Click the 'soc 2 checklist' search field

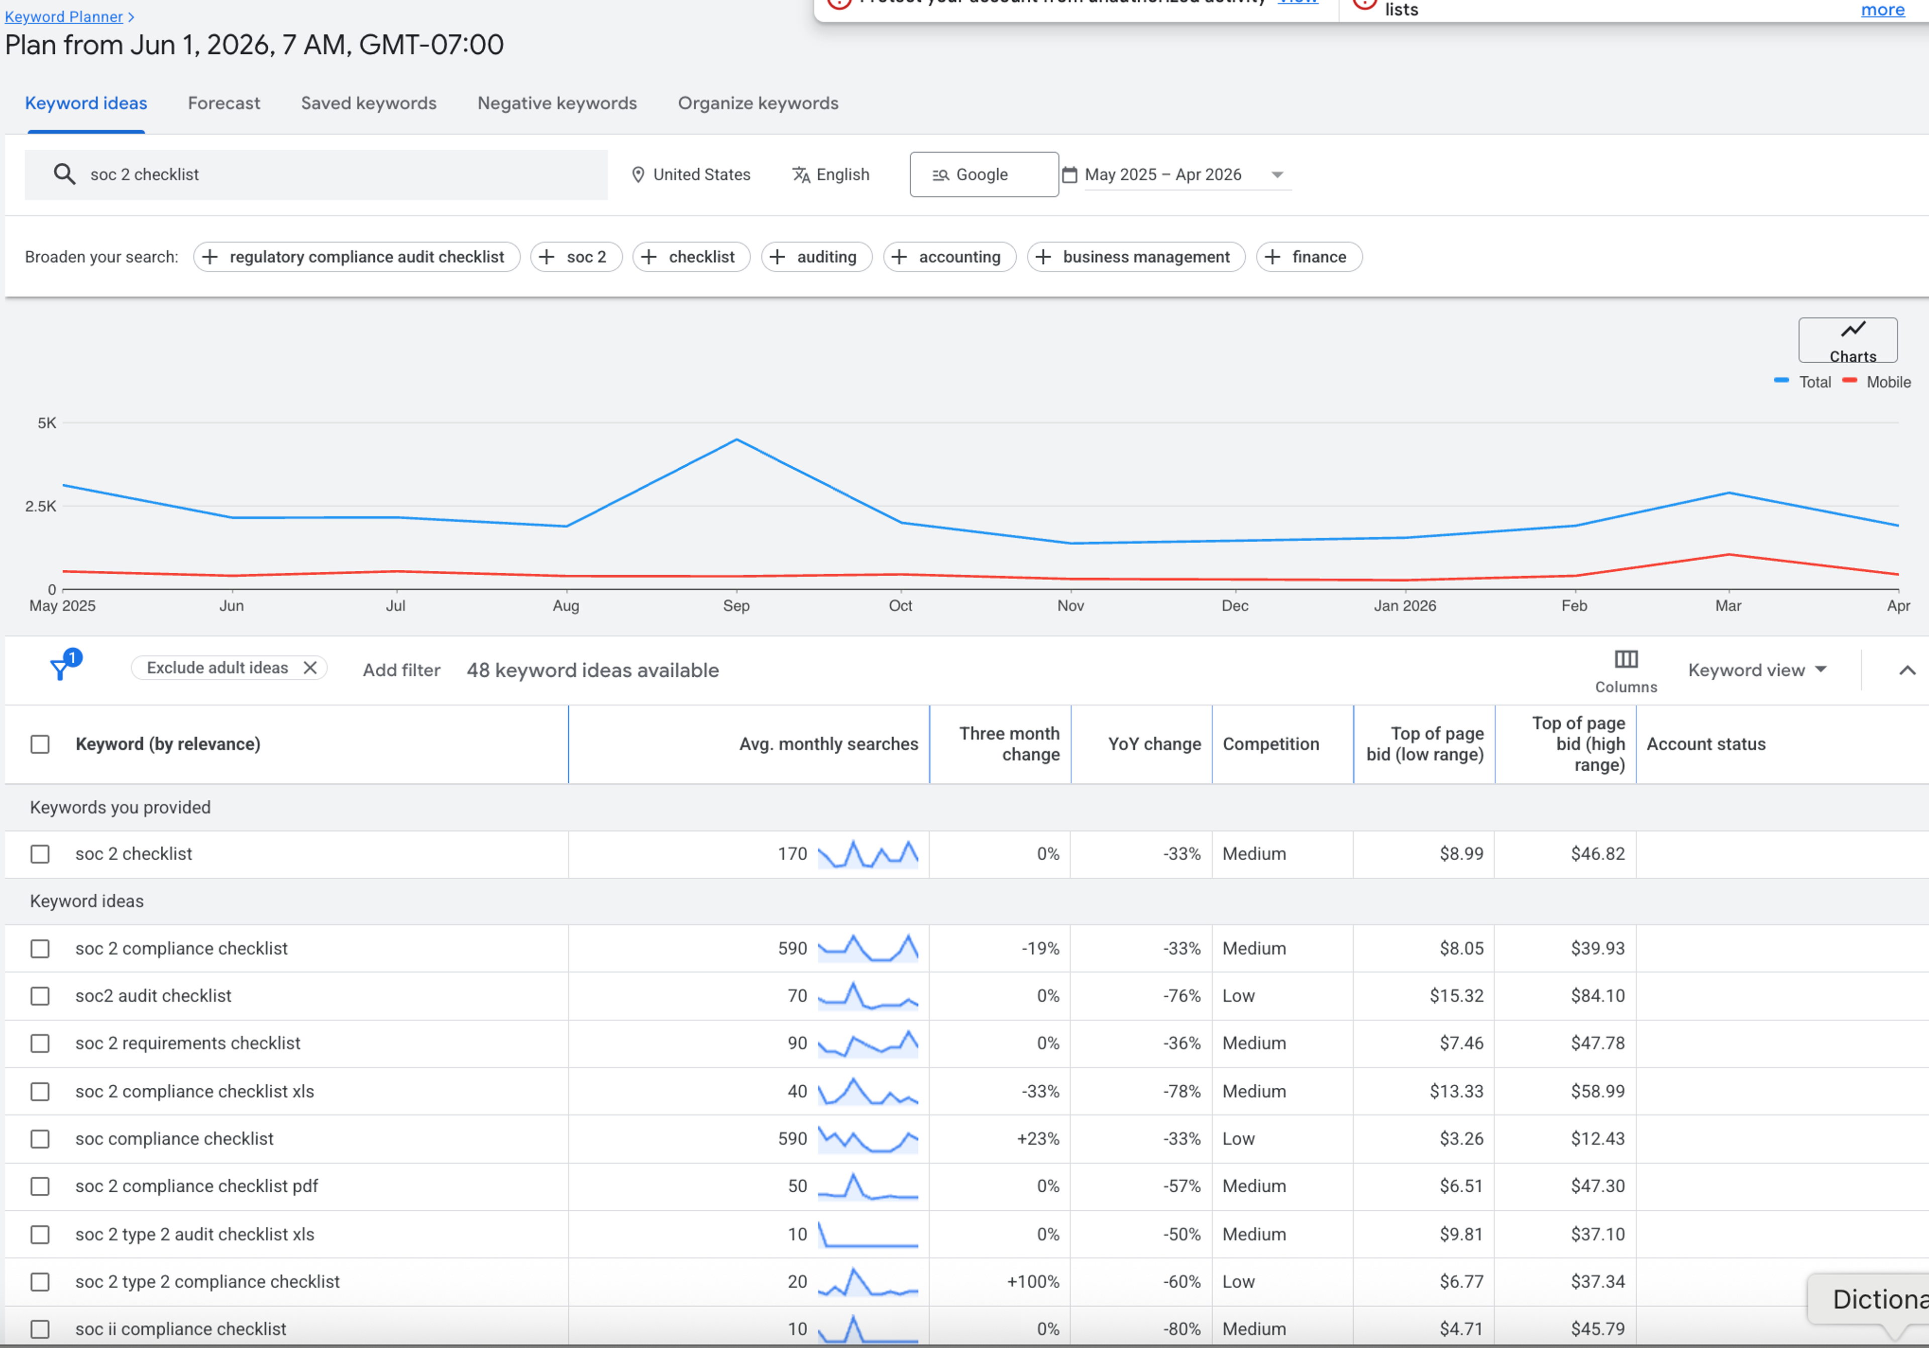(x=316, y=175)
